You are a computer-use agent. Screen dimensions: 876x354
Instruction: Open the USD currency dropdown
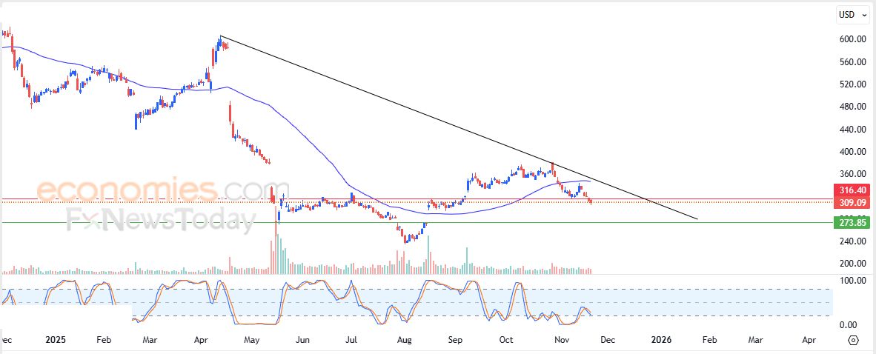[852, 15]
